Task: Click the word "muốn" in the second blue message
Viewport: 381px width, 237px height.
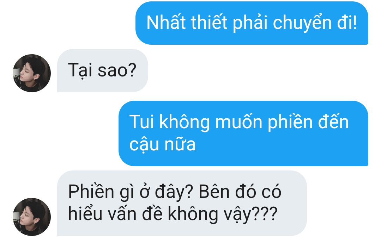Action: (238, 122)
